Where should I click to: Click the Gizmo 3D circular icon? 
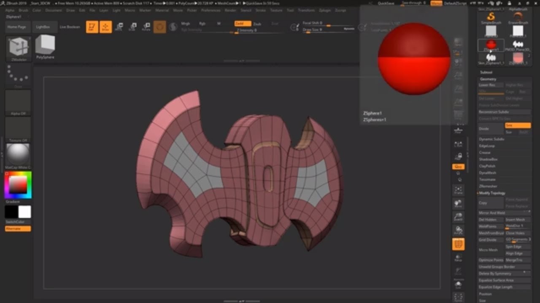[x=159, y=27]
